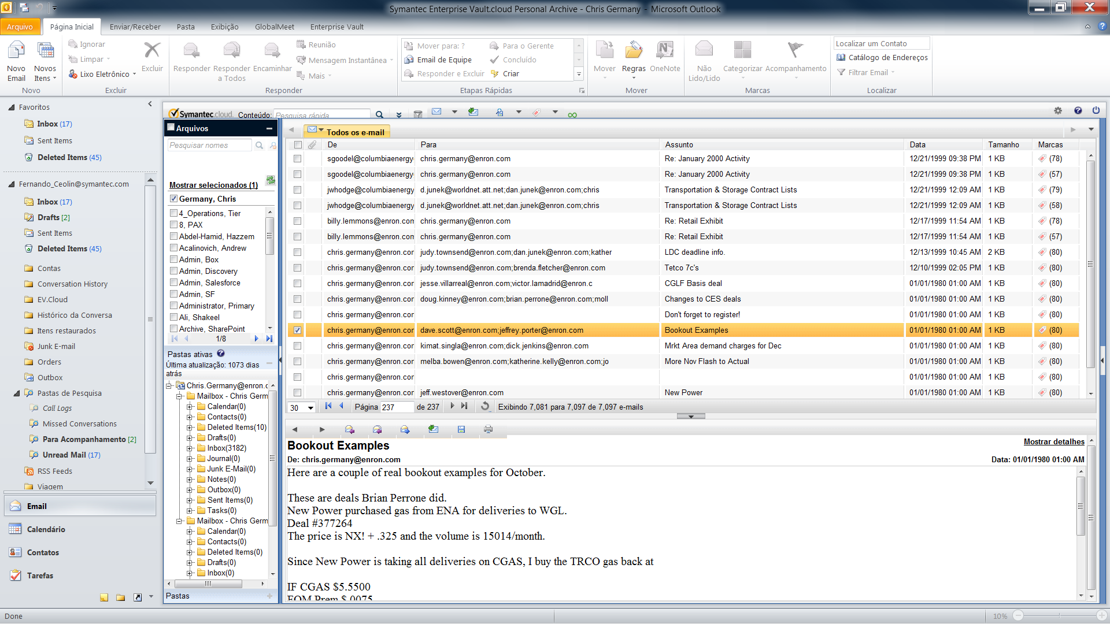Click the save disk icon in preview toolbar
The image size is (1110, 624).
(461, 429)
